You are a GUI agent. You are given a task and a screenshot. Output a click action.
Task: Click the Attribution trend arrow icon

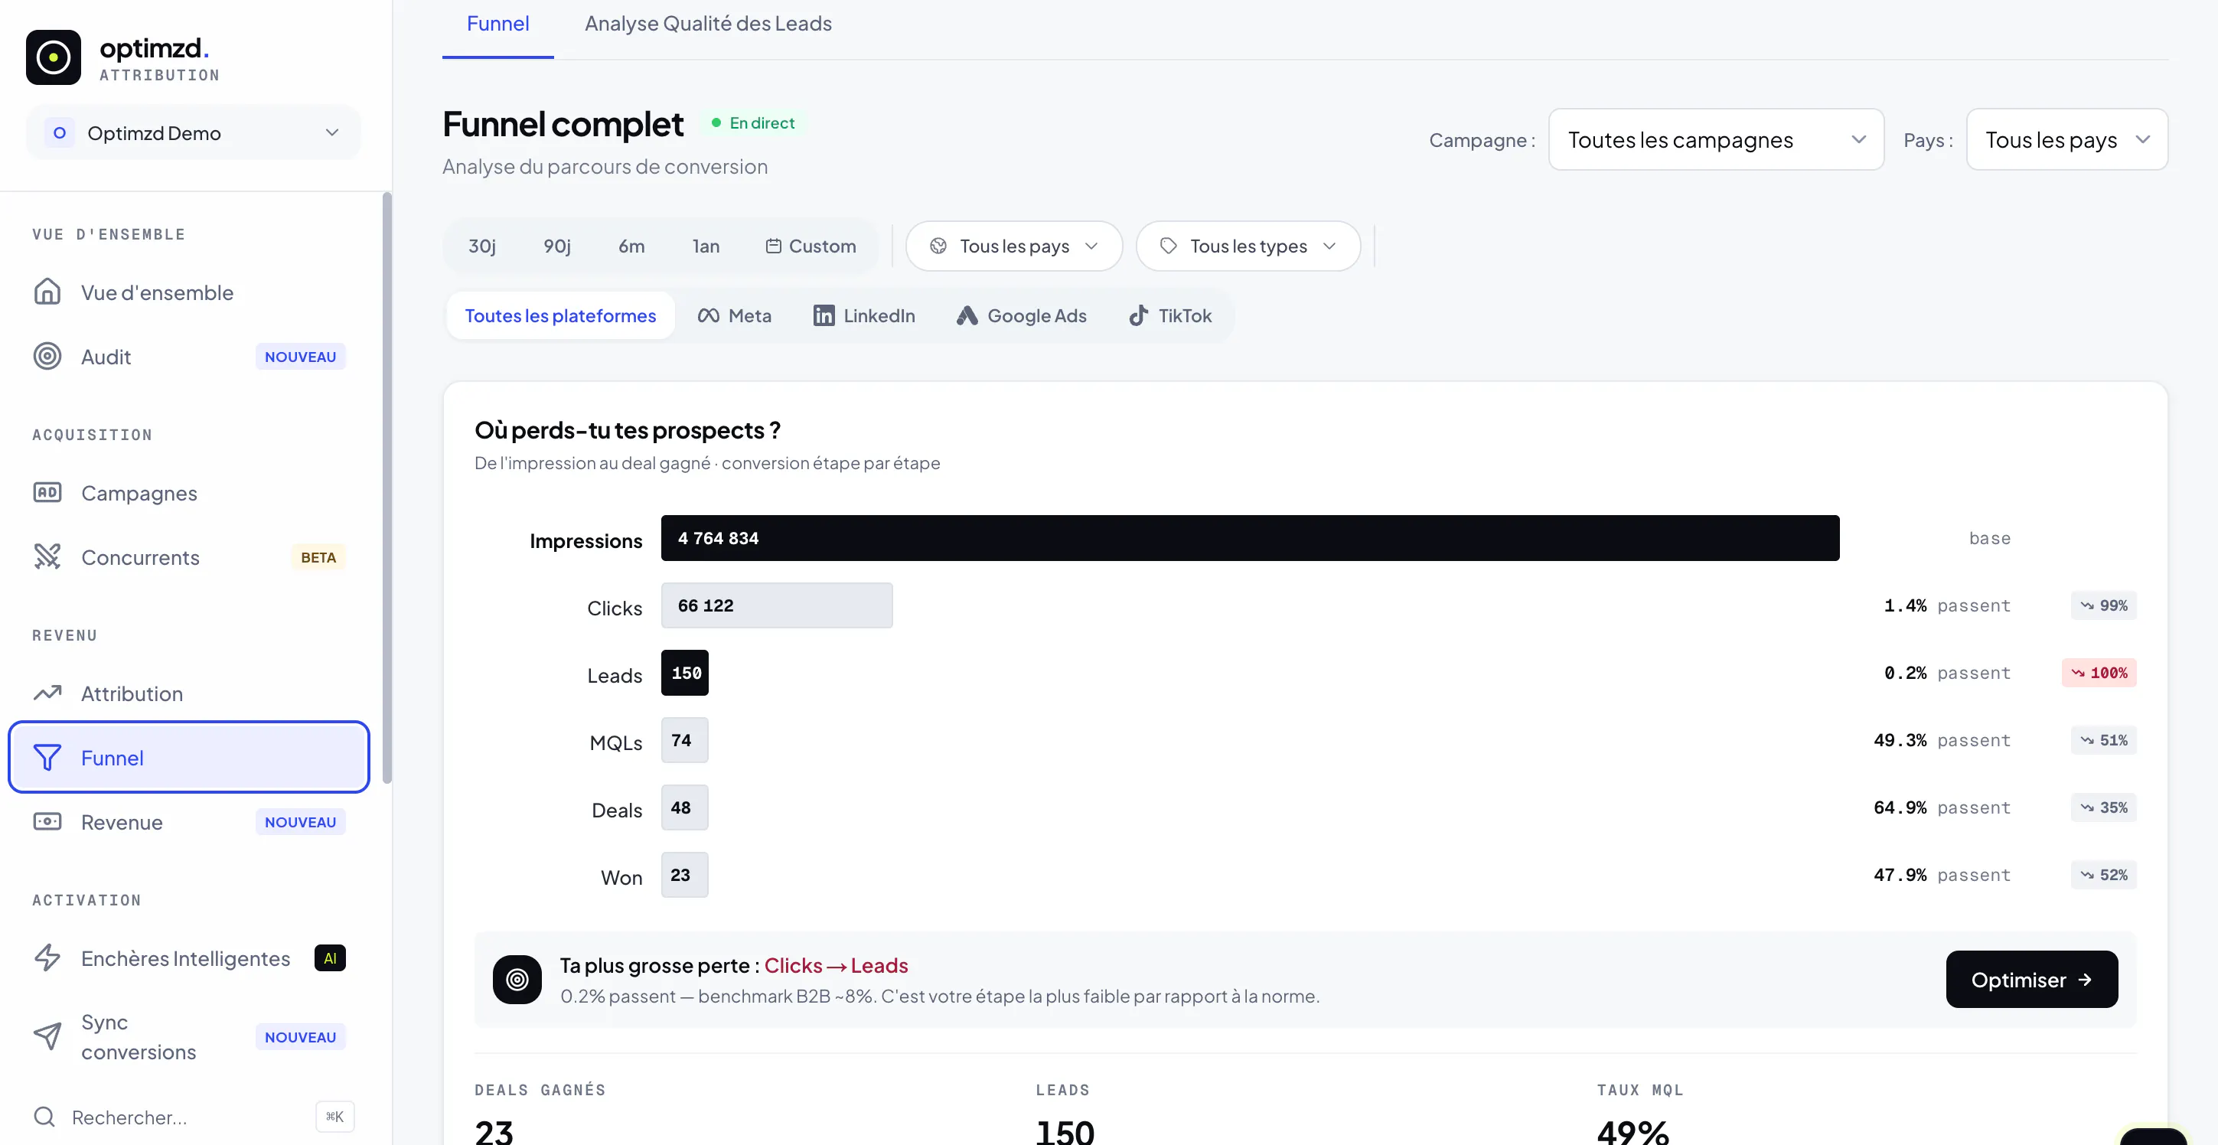pos(47,693)
